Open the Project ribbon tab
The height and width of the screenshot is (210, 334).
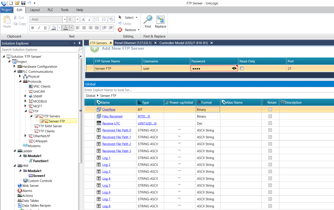coord(7,10)
